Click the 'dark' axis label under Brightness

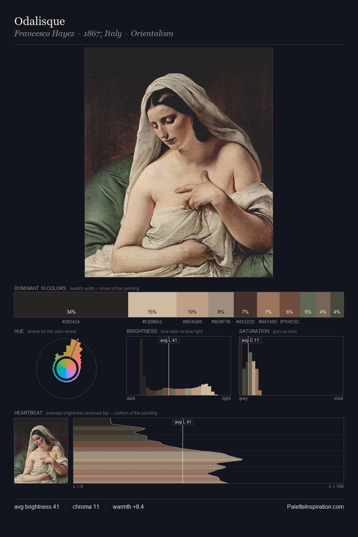coord(131,398)
